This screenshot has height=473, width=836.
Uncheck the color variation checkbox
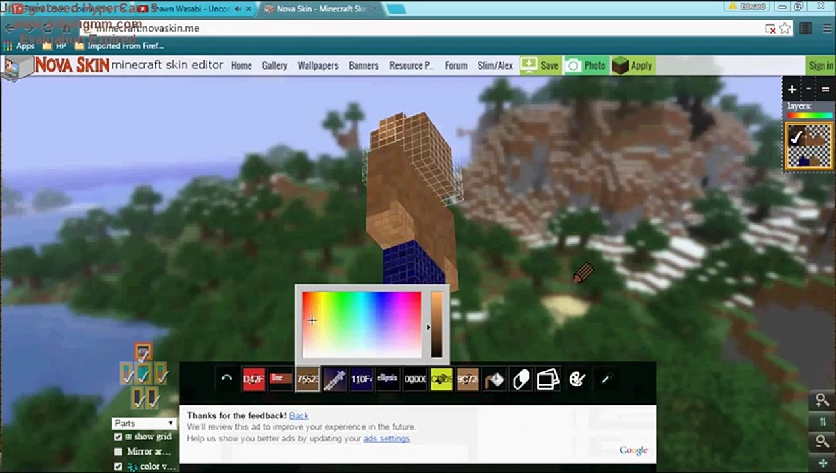pyautogui.click(x=118, y=466)
